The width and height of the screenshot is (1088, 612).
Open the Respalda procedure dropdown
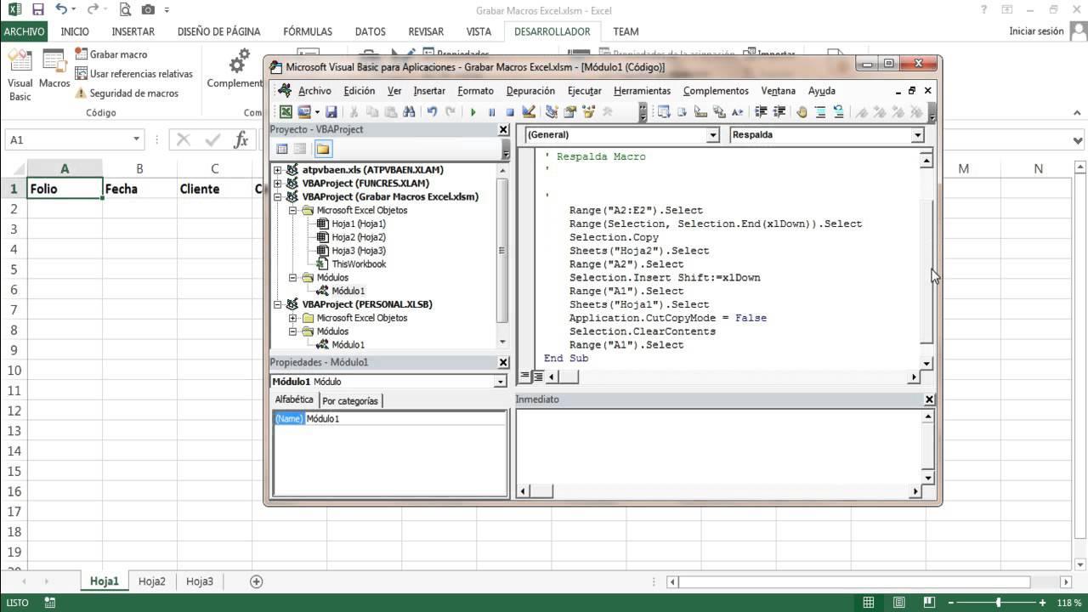point(917,135)
